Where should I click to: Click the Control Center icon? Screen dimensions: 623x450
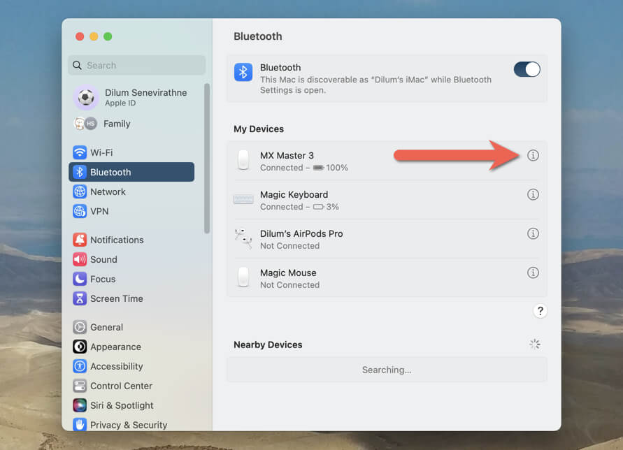pyautogui.click(x=80, y=386)
